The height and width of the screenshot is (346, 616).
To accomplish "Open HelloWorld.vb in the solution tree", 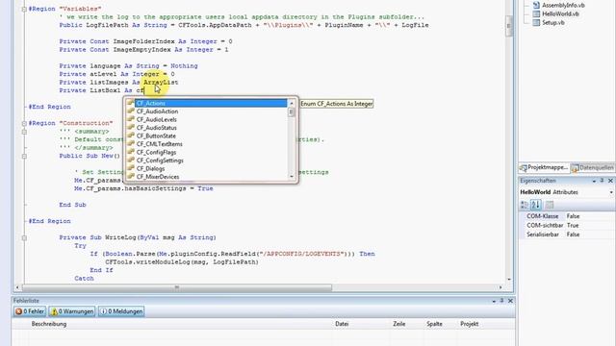I will [560, 14].
